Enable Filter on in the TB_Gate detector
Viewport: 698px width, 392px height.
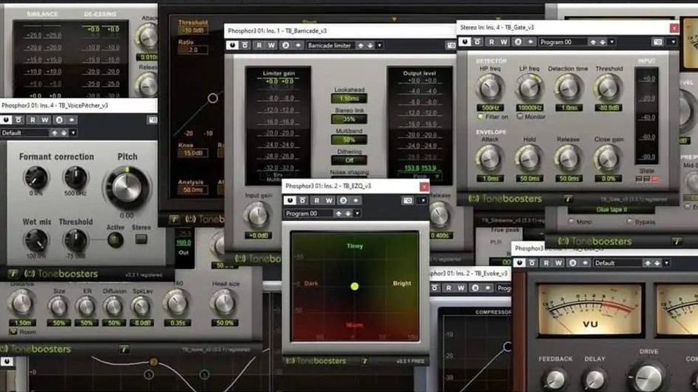(x=480, y=116)
